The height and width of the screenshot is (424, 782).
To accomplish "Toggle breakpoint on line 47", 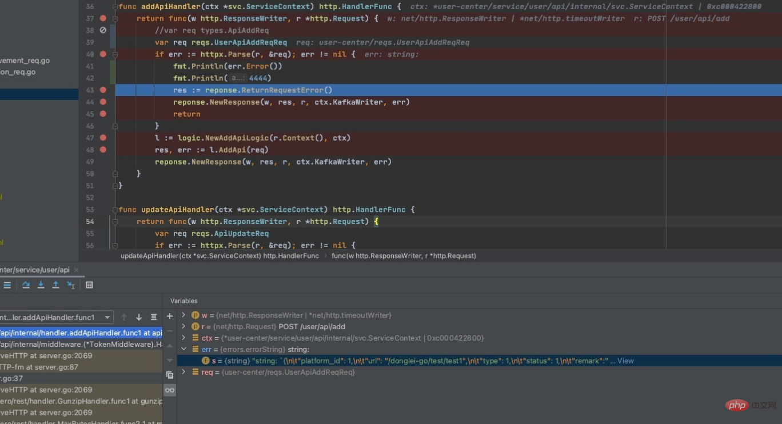I will pyautogui.click(x=103, y=138).
